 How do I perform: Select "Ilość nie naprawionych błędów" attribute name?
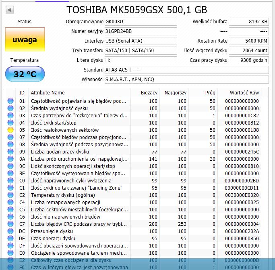point(65,217)
